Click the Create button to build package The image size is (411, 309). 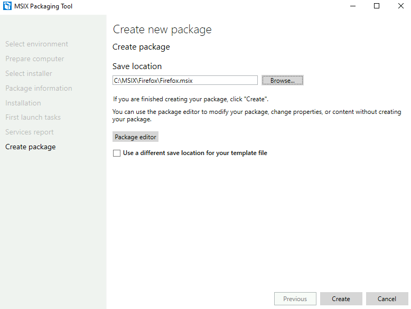pos(341,299)
